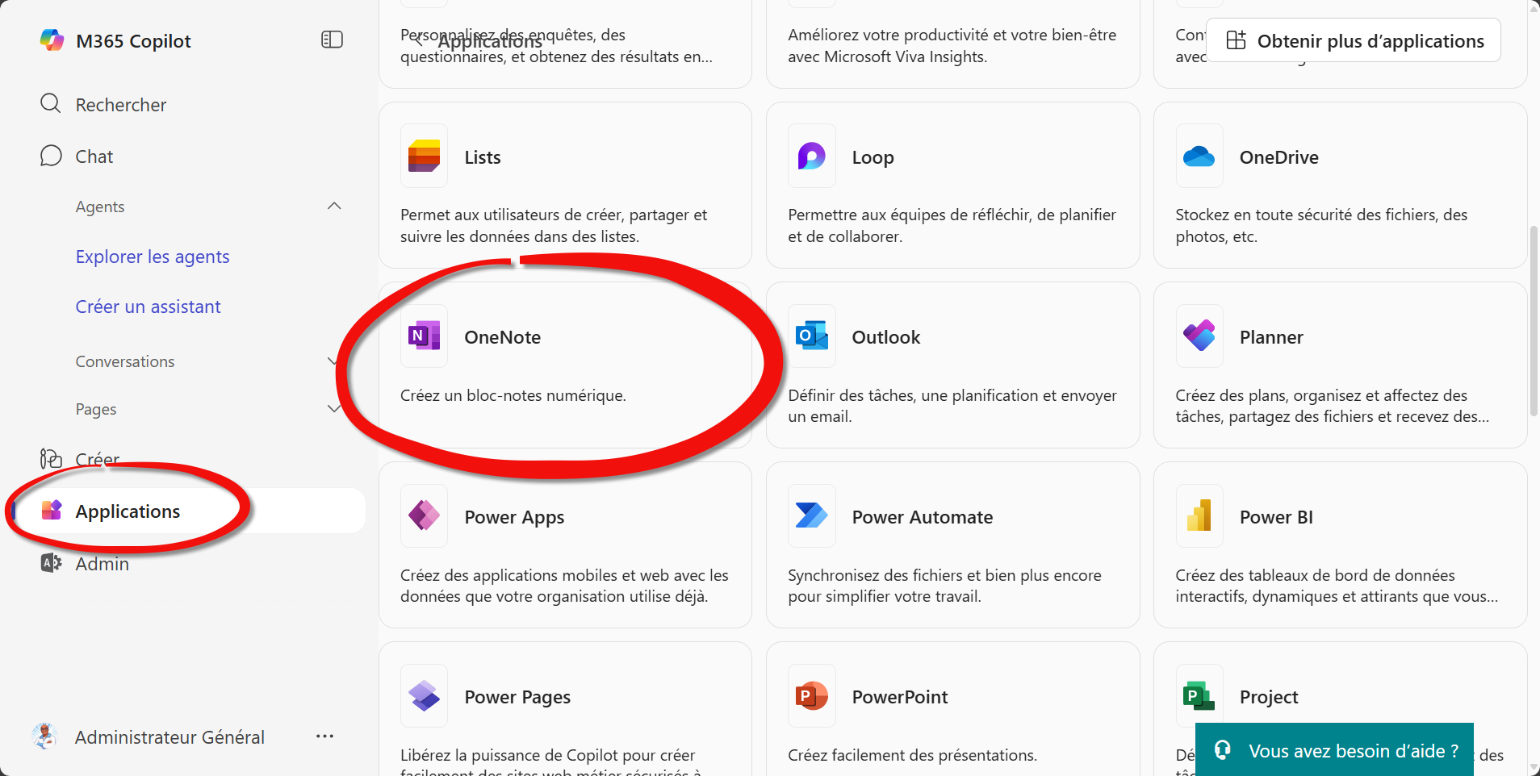
Task: Launch Outlook via its icon
Action: point(811,336)
